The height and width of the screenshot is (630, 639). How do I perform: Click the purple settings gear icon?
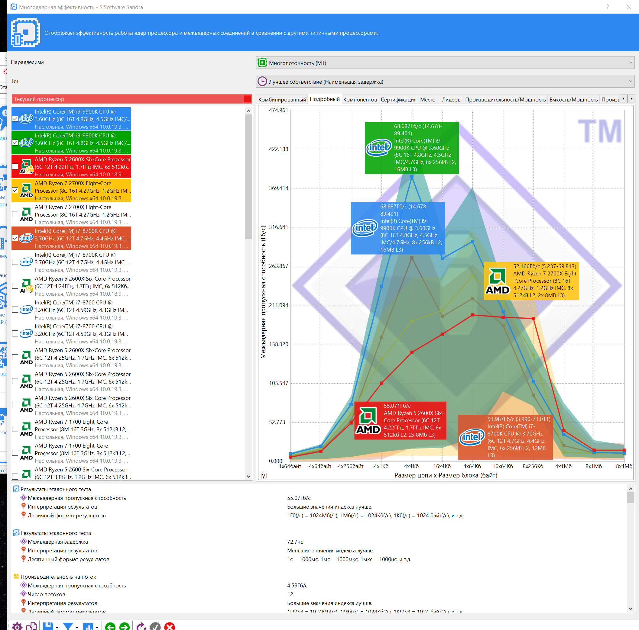(17, 626)
